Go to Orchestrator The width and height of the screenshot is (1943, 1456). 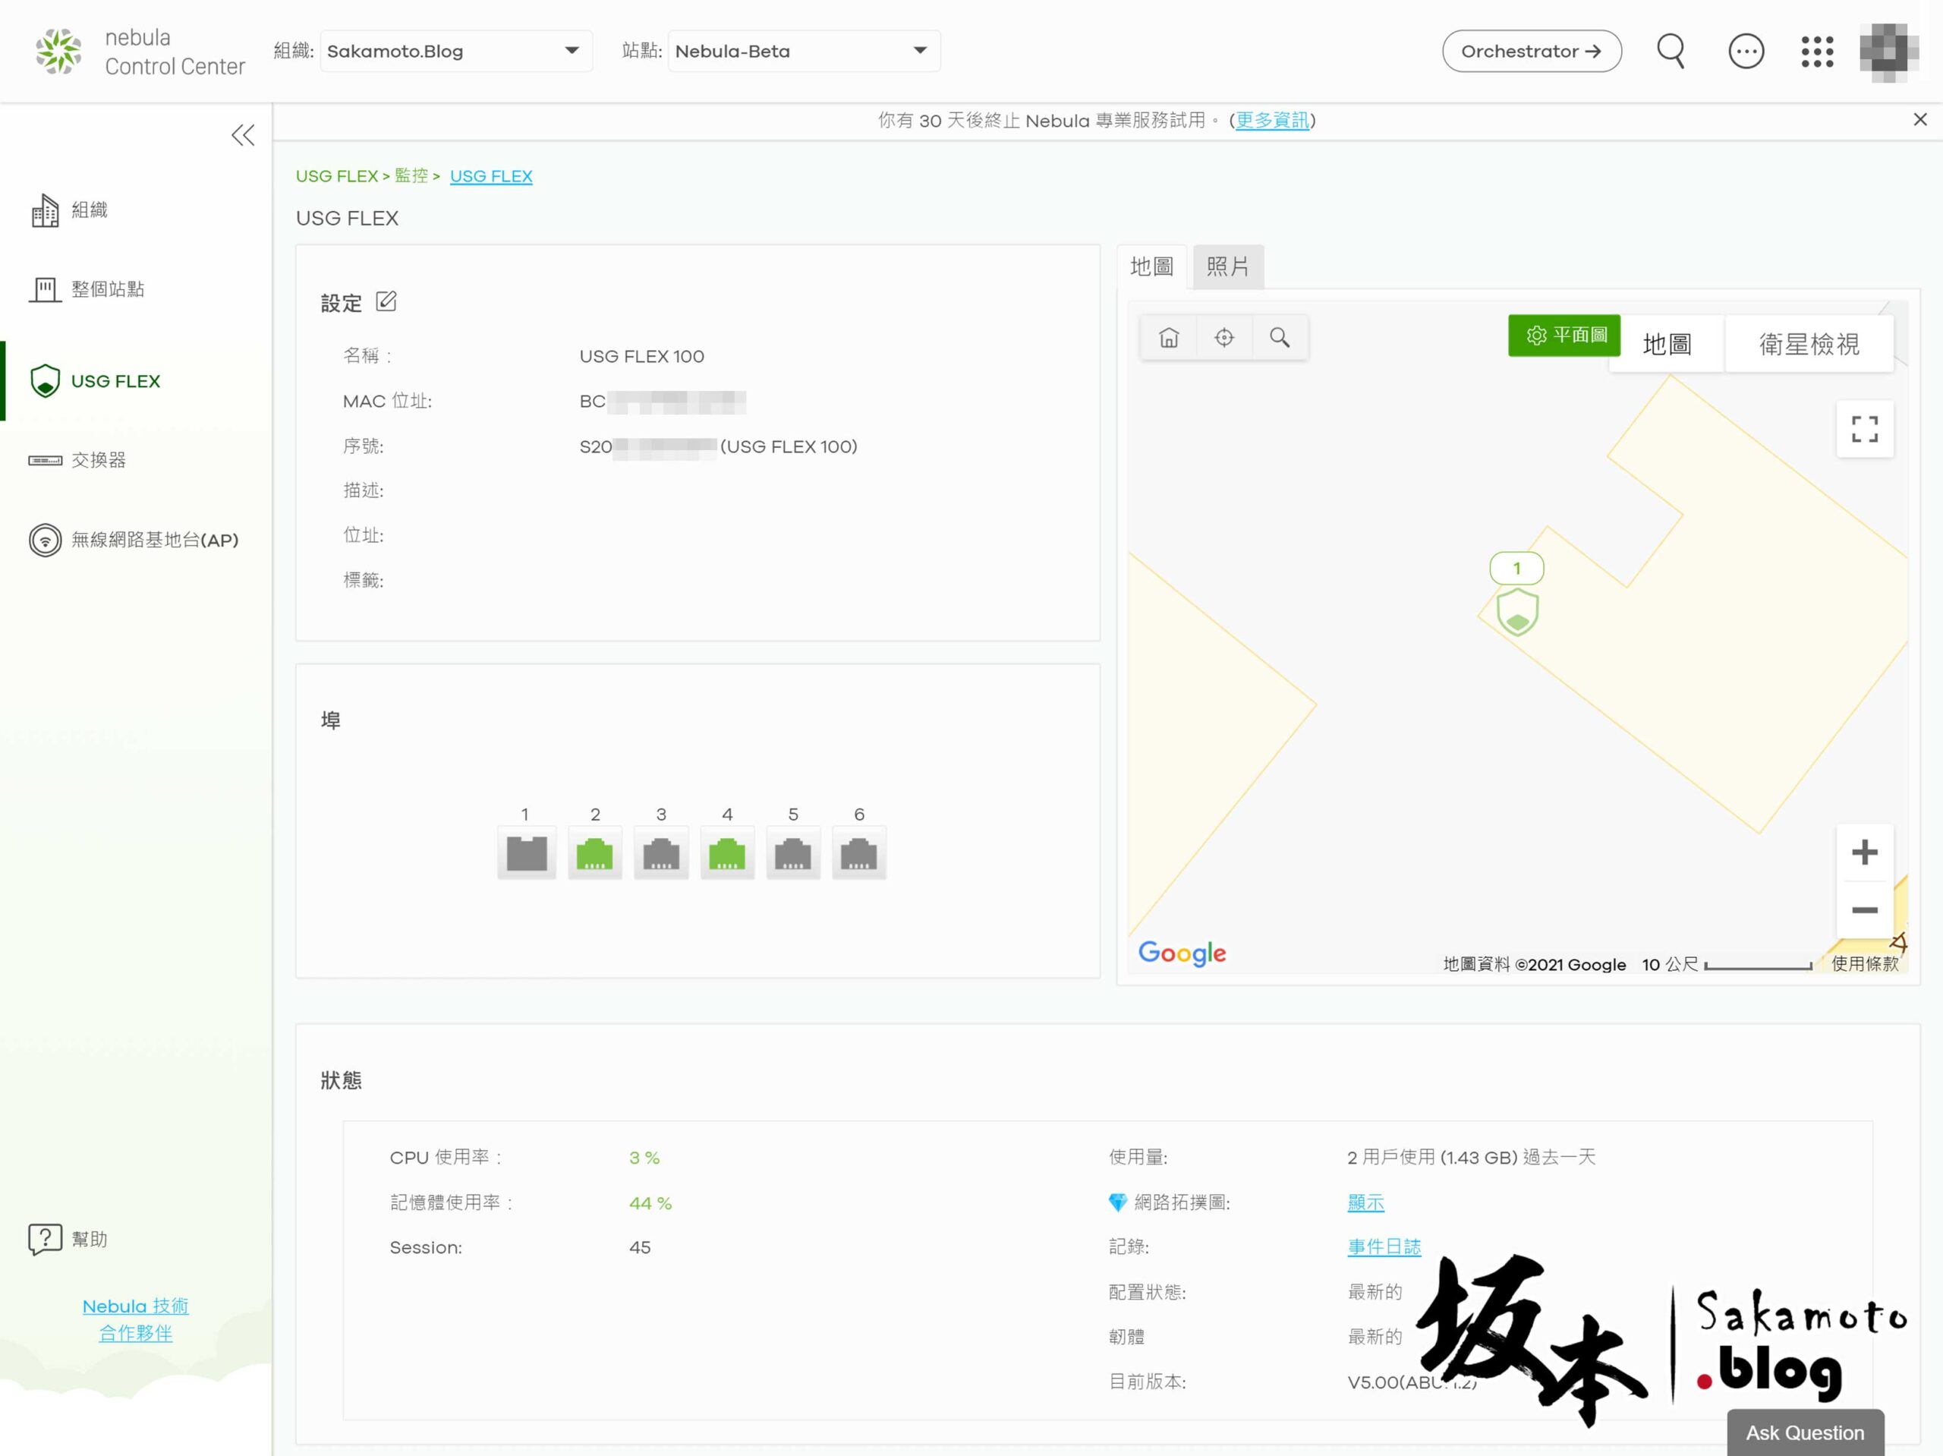coord(1531,51)
